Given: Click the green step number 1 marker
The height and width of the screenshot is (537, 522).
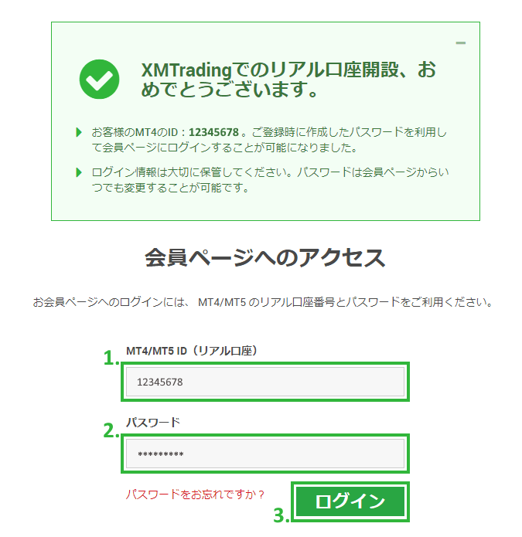Looking at the screenshot, I should [111, 358].
